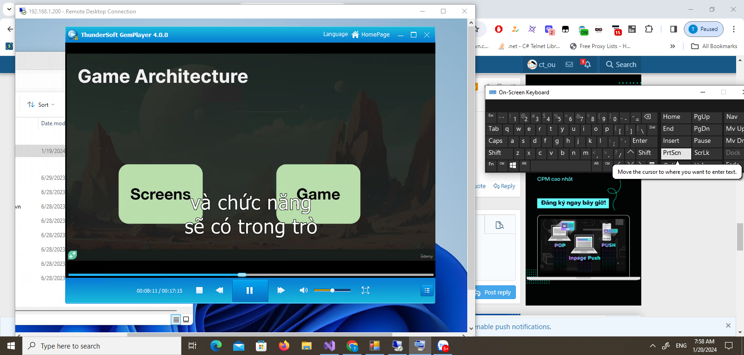Click the extension icon with ON badge
744x355 pixels.
coord(583,30)
